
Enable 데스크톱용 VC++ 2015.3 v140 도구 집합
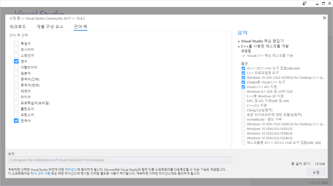(243, 143)
